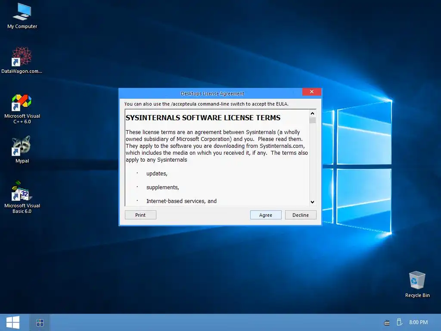This screenshot has height=331, width=441.
Task: Click the 8:00 PM taskbar clock
Action: click(x=418, y=322)
